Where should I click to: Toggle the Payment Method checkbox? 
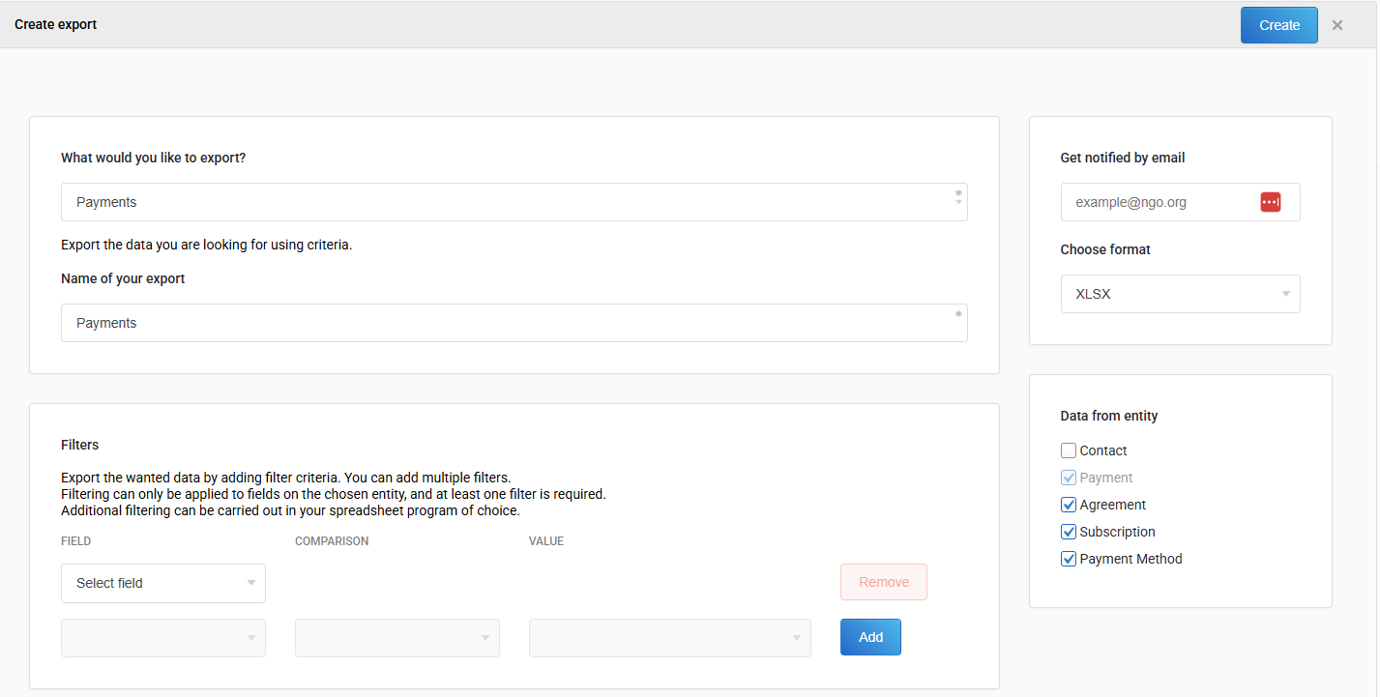(x=1069, y=559)
